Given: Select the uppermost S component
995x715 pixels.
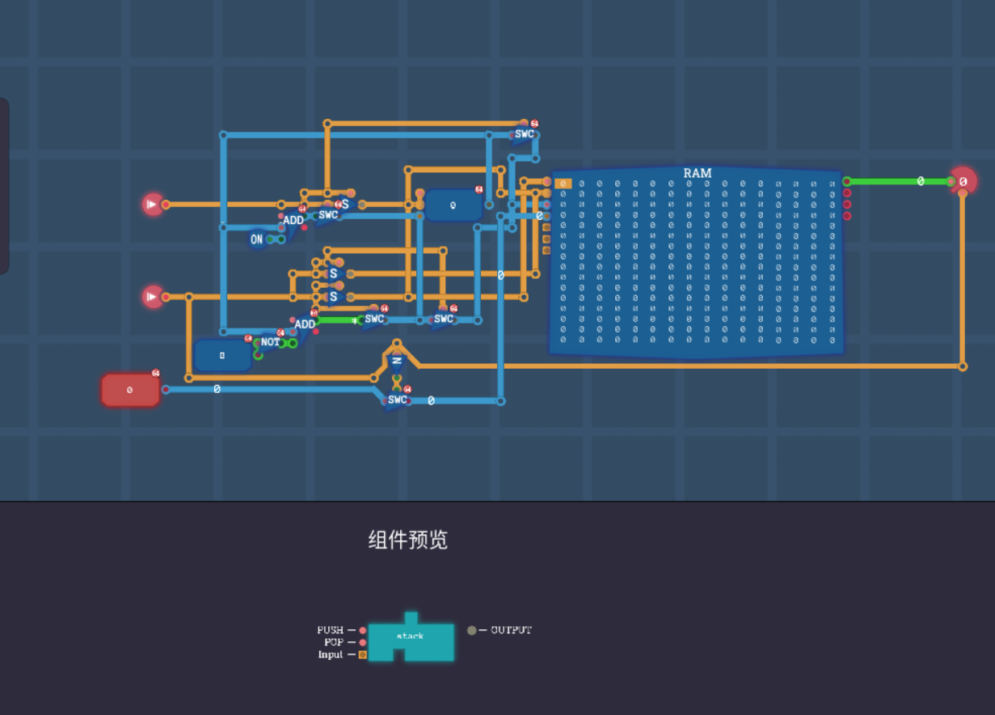Looking at the screenshot, I should [x=345, y=204].
